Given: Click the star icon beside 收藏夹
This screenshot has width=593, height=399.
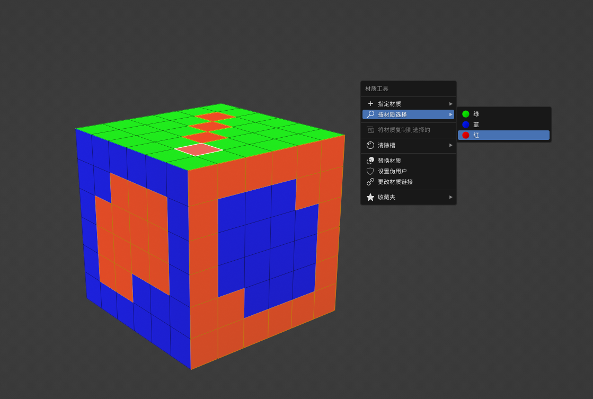Looking at the screenshot, I should coord(370,197).
